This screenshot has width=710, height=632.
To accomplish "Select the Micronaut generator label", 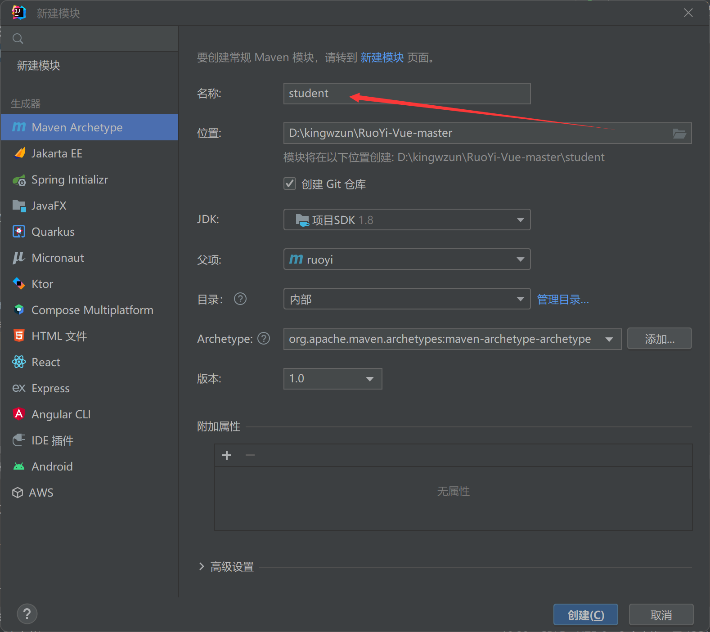I will coord(58,258).
